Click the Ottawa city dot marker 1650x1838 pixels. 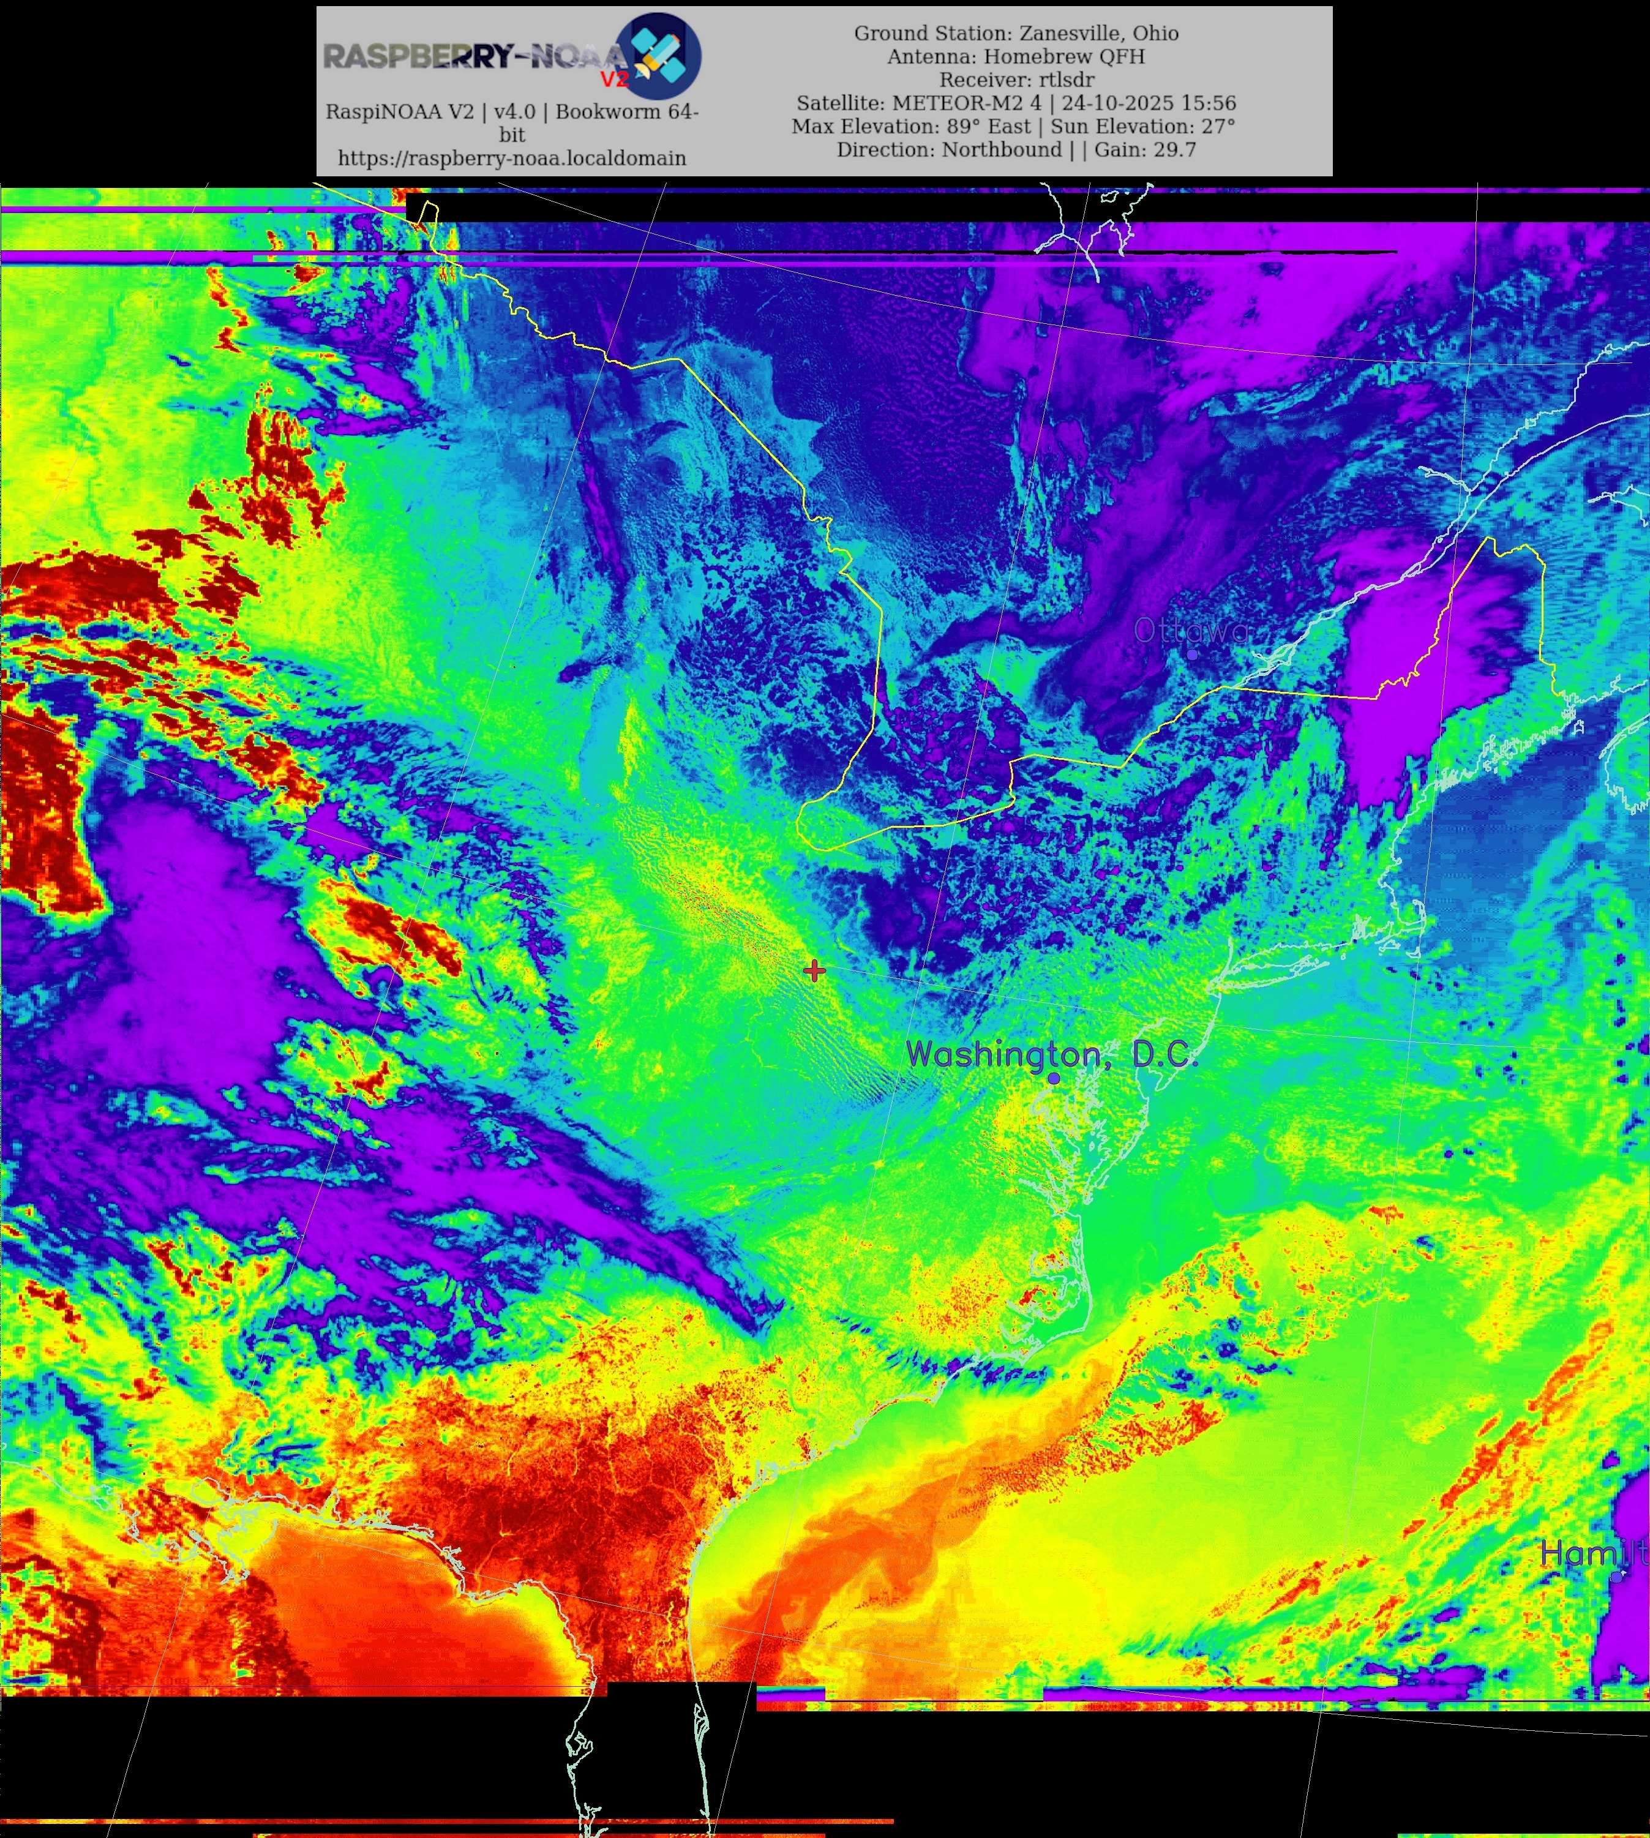1192,654
